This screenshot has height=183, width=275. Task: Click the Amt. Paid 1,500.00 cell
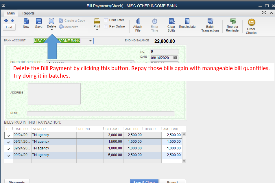tap(172, 142)
